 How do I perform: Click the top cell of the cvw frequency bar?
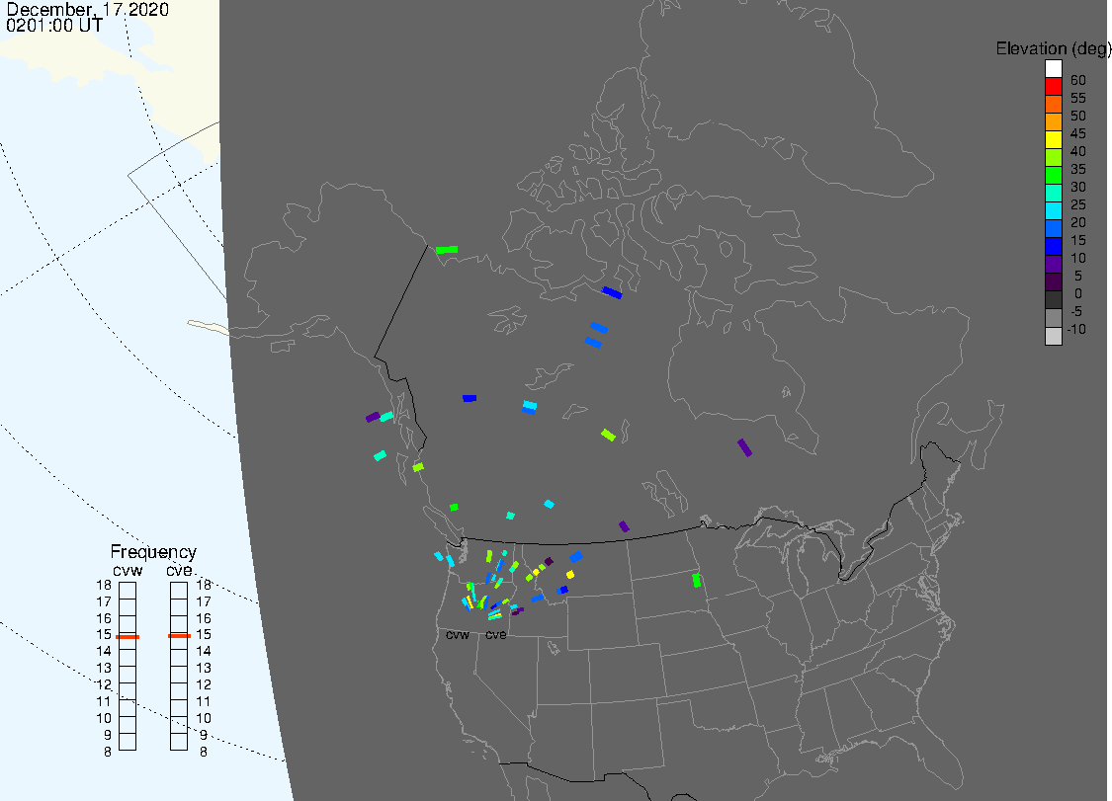tap(128, 591)
